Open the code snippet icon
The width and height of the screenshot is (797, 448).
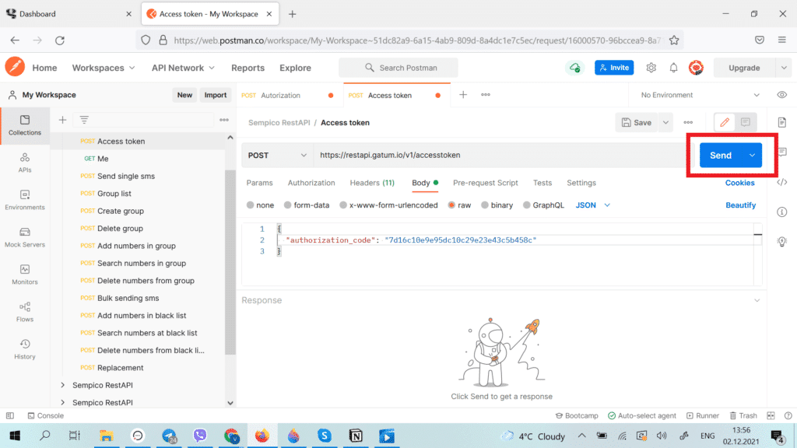tap(781, 182)
